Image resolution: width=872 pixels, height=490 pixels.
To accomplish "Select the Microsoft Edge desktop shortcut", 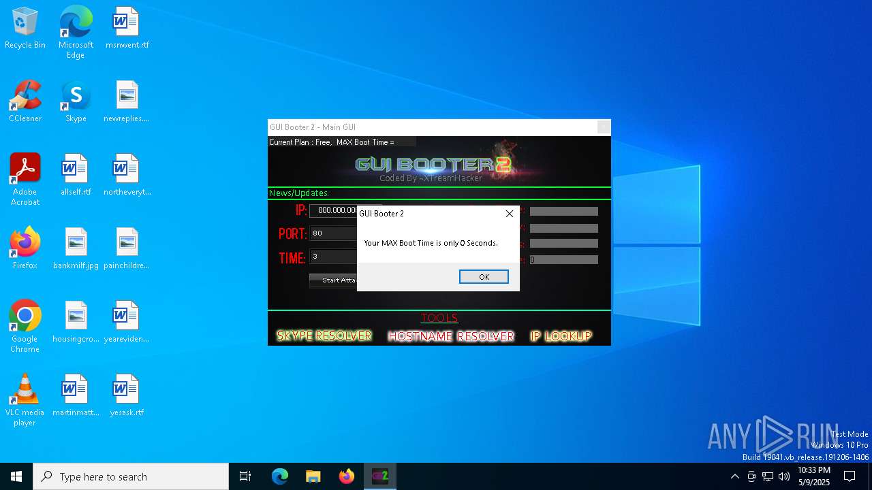I will (76, 33).
